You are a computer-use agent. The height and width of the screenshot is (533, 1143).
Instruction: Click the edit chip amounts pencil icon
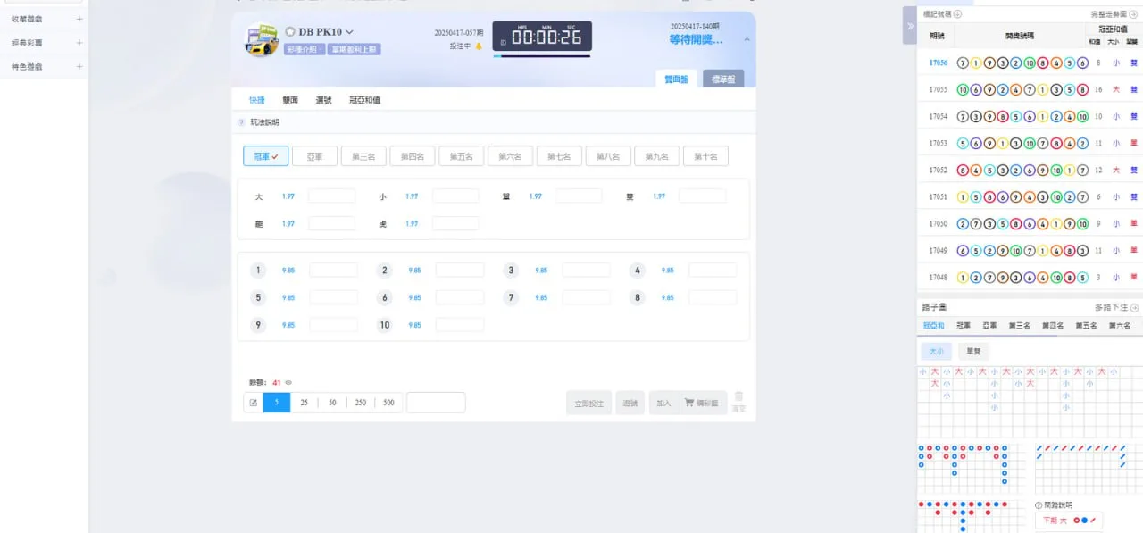[254, 403]
